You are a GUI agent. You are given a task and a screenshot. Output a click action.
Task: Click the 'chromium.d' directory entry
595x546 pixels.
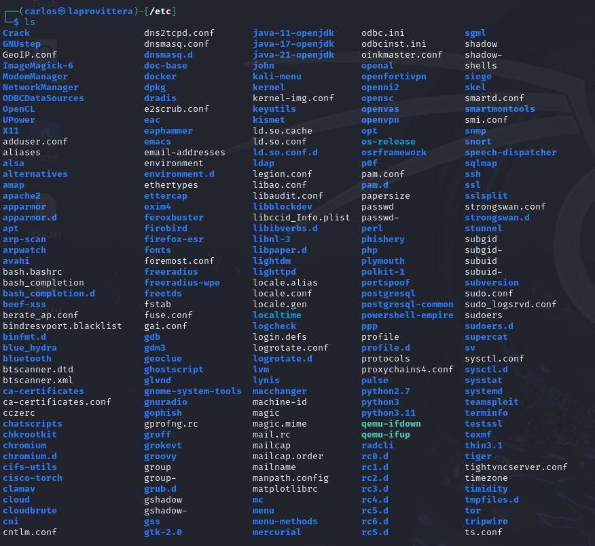point(30,456)
